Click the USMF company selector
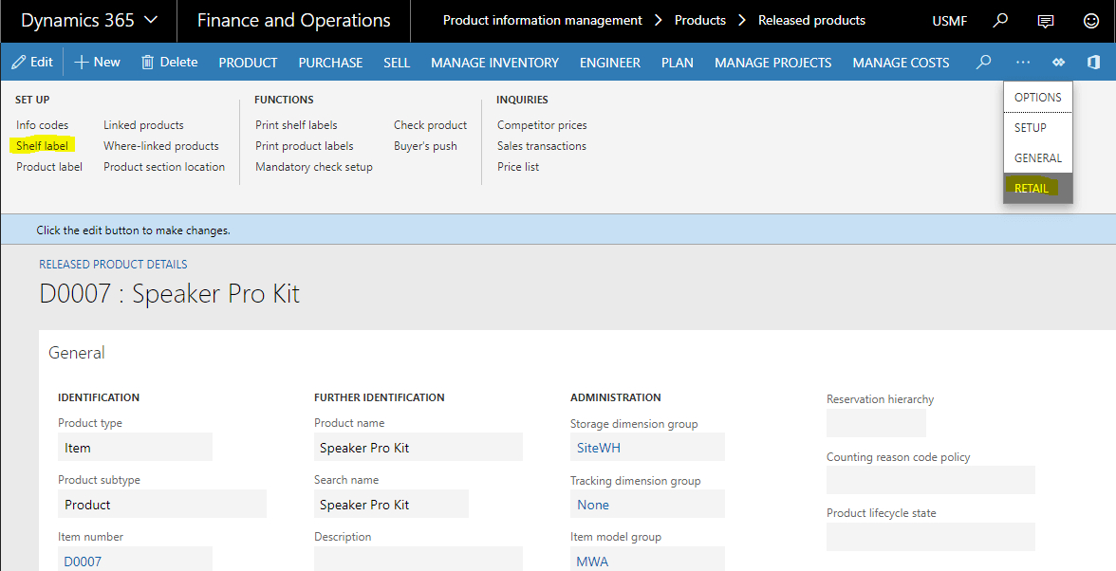The image size is (1116, 571). coord(950,20)
